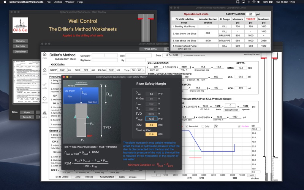Uncheck the Pit Gain checkbox
304x190 pixels.
[x=239, y=127]
